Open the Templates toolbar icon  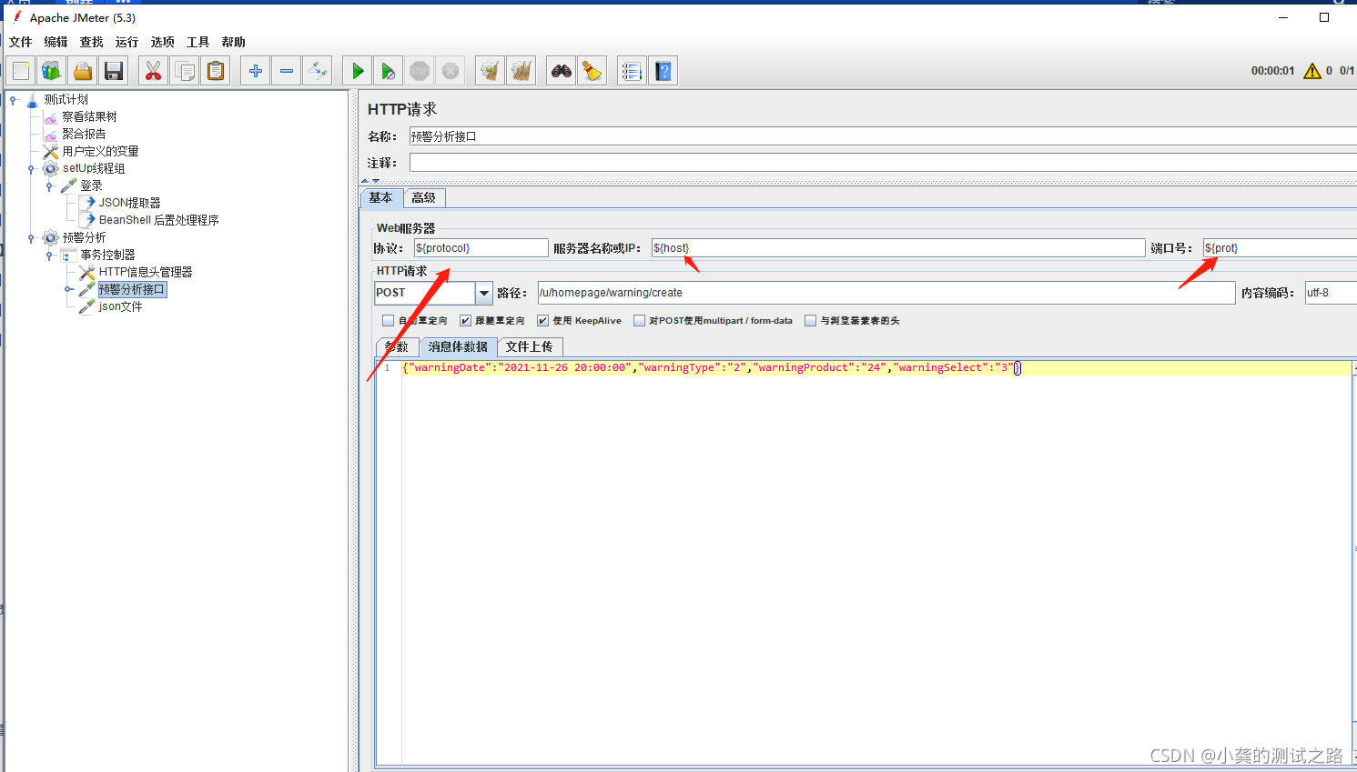(52, 71)
